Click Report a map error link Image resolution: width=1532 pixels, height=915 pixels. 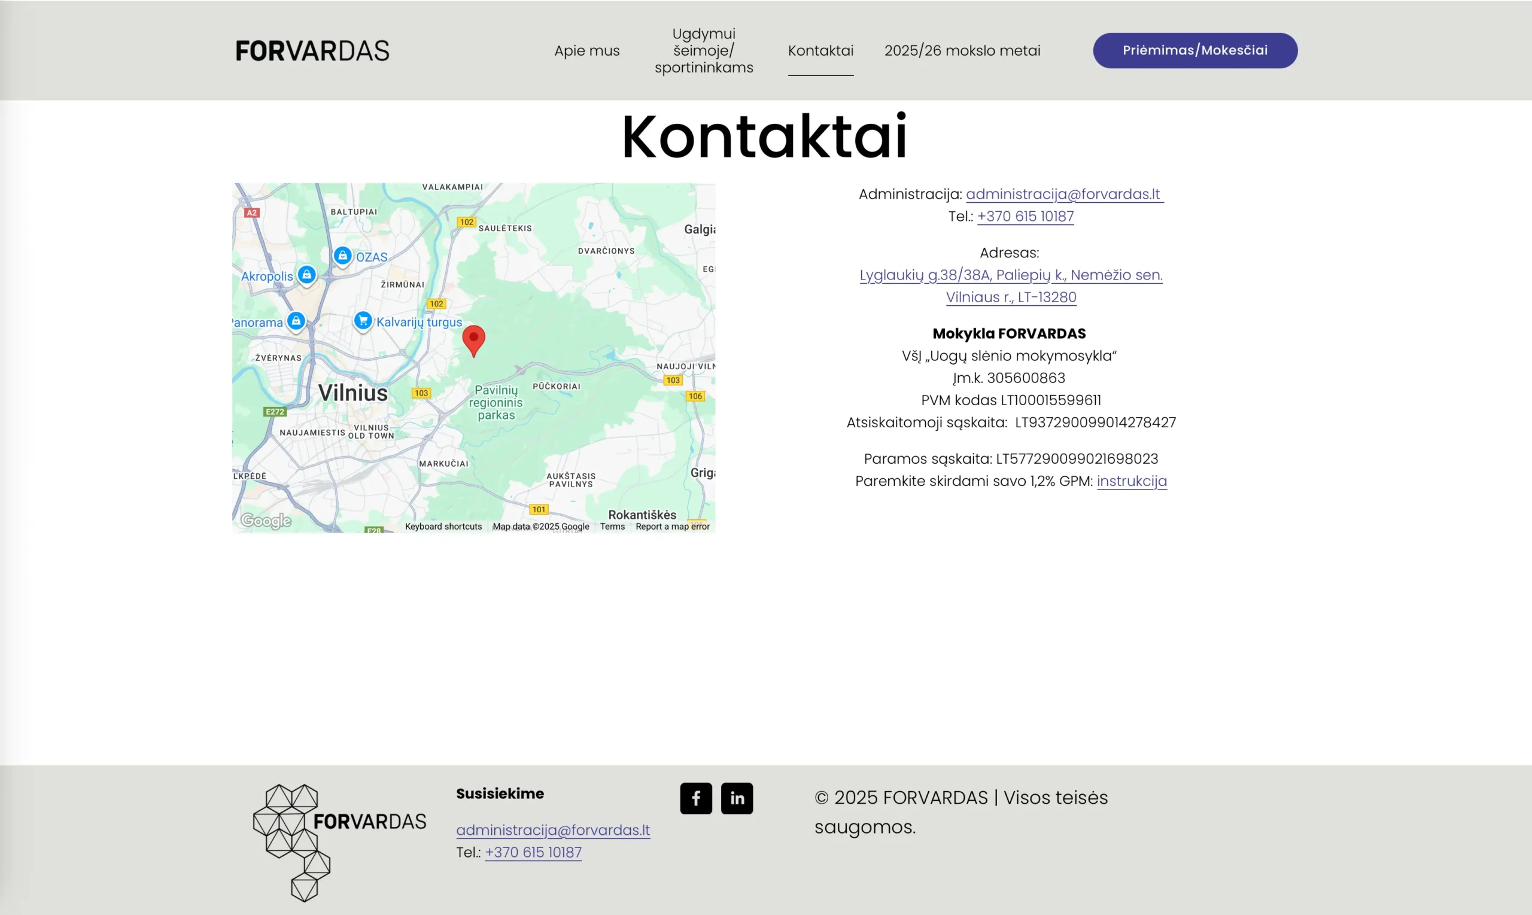coord(672,527)
